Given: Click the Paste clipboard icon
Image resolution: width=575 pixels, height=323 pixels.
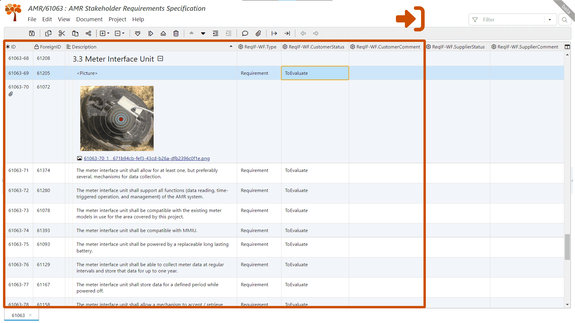Looking at the screenshot, I should pyautogui.click(x=75, y=33).
